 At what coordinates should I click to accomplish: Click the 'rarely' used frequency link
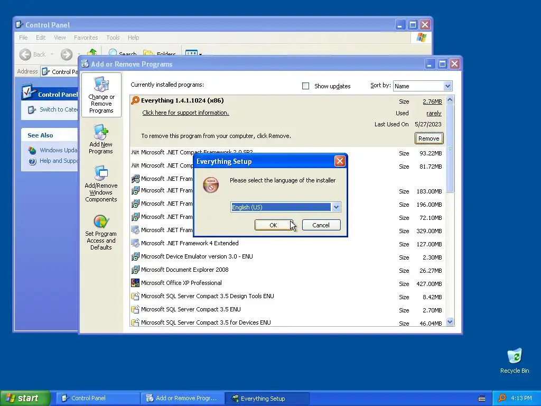(x=434, y=113)
